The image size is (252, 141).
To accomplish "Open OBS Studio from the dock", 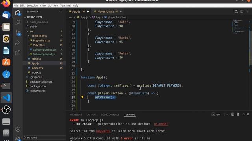I will 6,110.
